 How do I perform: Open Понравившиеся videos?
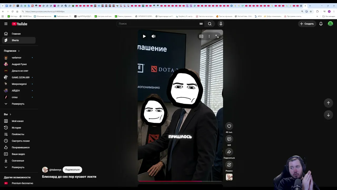tap(19, 148)
